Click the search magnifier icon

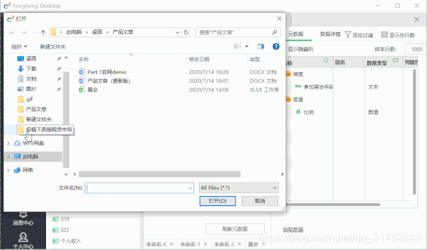[x=274, y=33]
